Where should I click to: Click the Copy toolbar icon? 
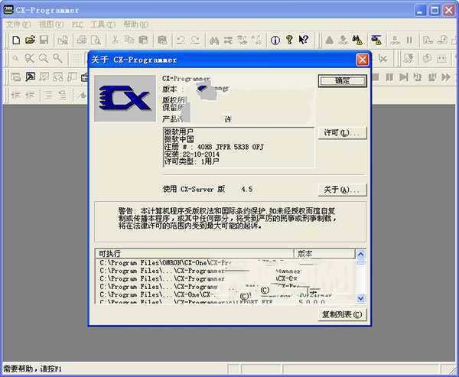coord(129,40)
